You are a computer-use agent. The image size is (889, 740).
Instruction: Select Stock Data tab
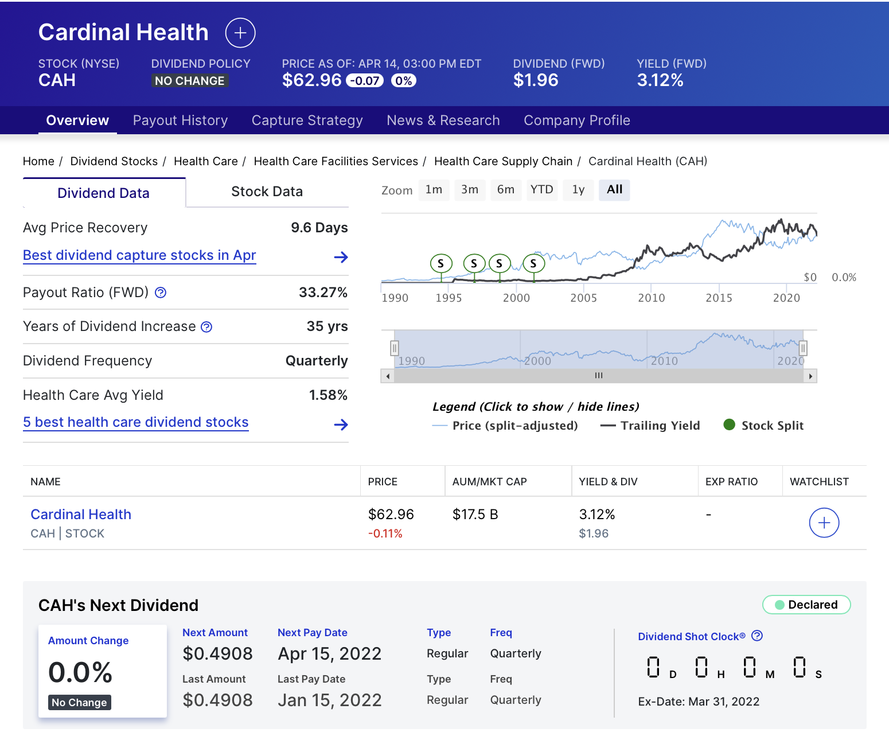tap(267, 192)
